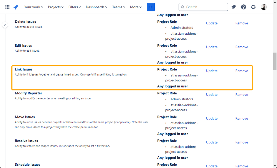The image size is (277, 168).
Task: Click the blue plus create button
Action: click(151, 7)
